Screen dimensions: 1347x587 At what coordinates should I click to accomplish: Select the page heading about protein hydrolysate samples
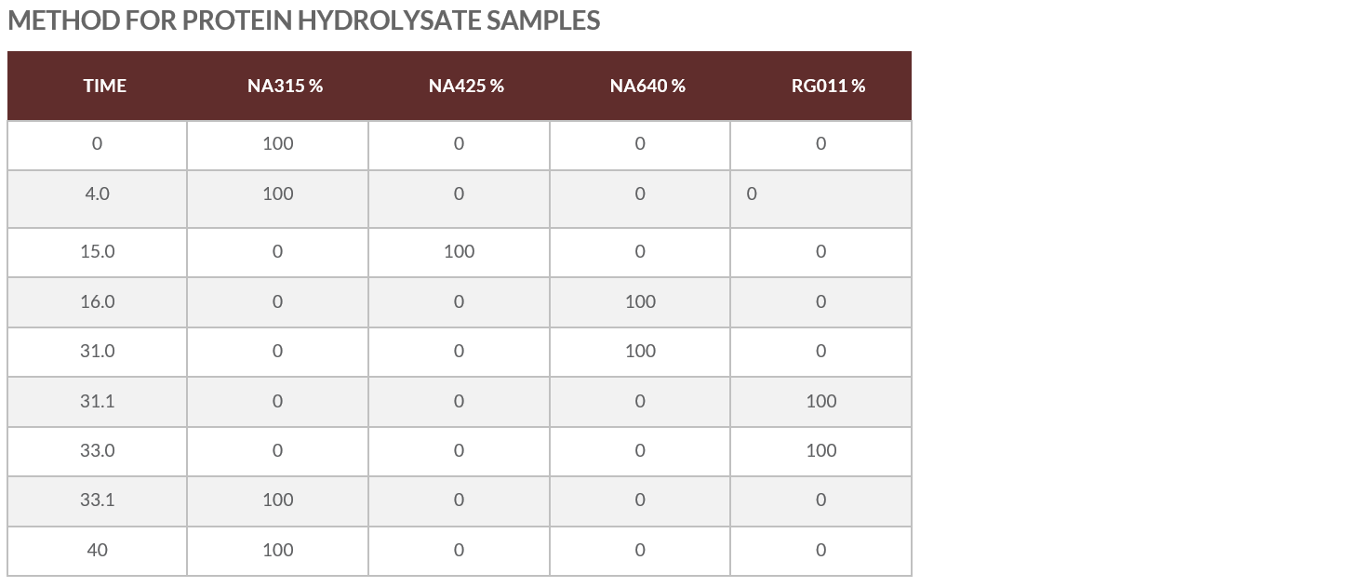(x=303, y=20)
